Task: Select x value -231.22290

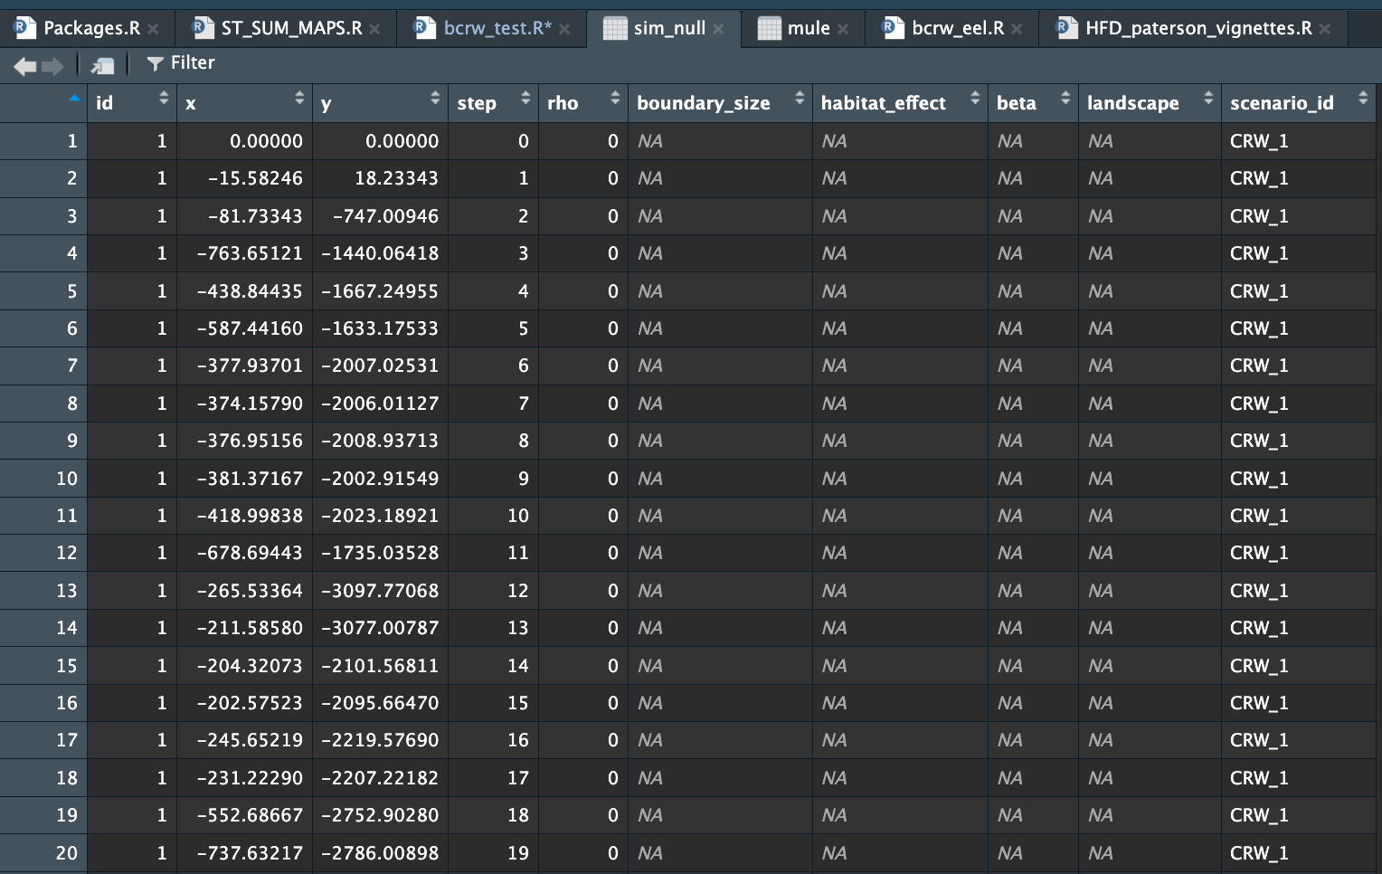Action: click(250, 778)
